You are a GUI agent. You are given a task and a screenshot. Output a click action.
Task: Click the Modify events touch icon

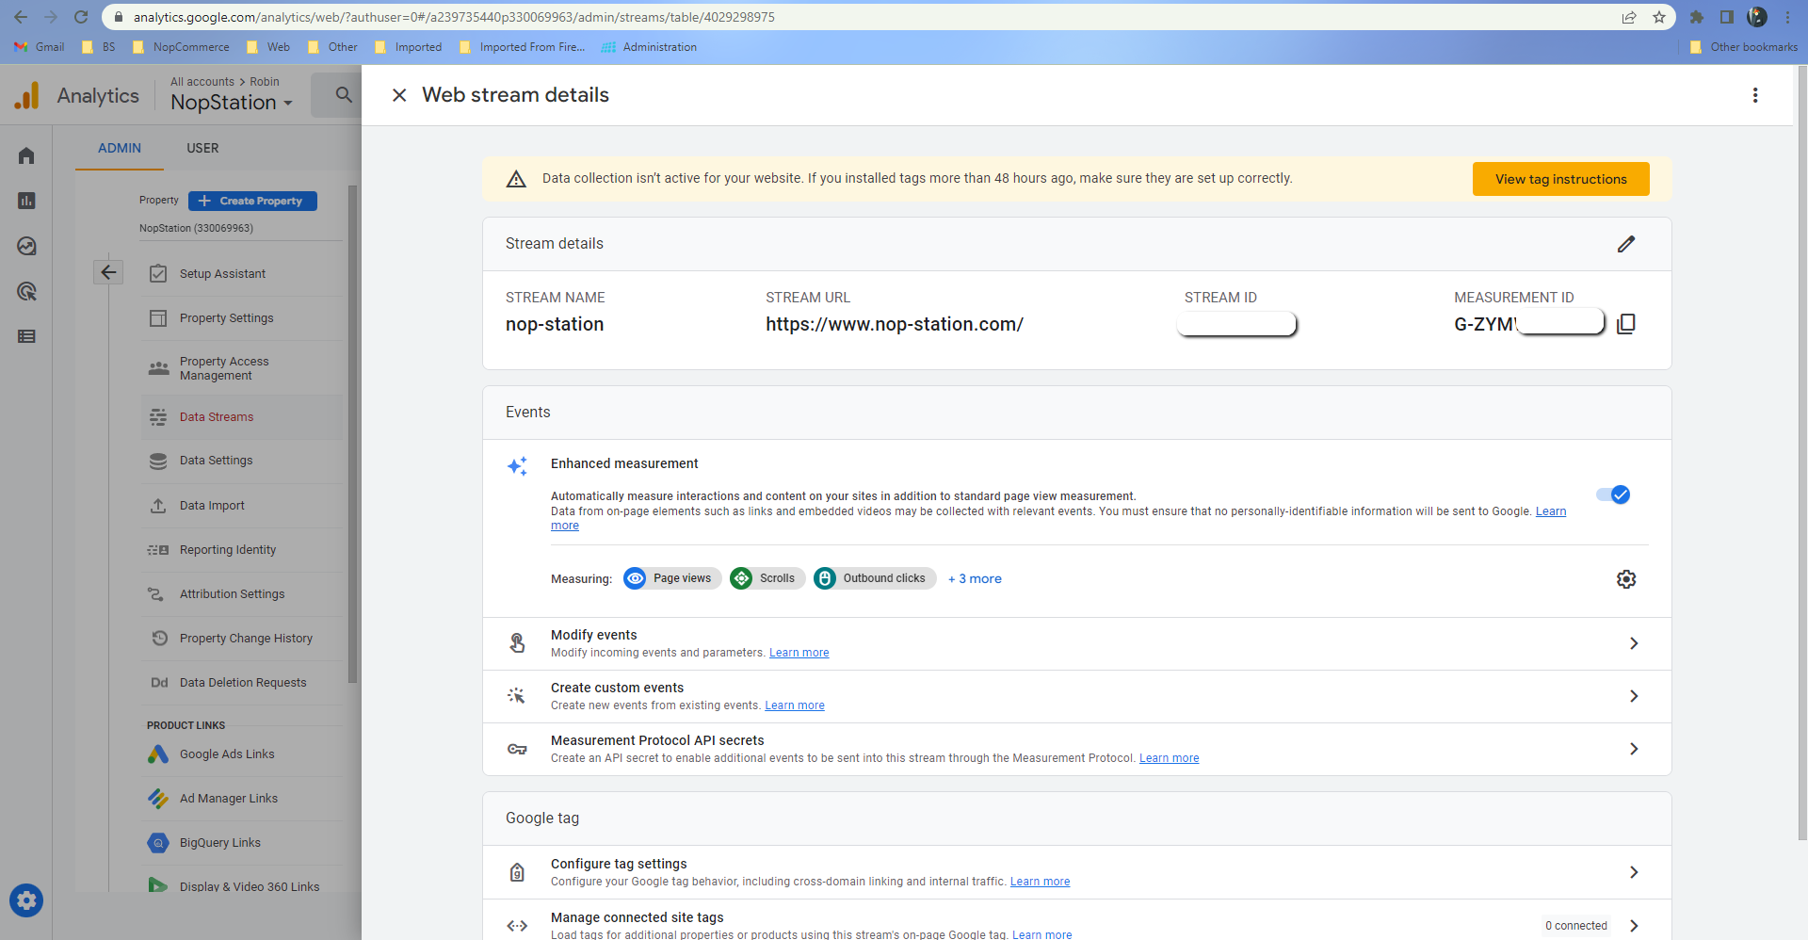[517, 643]
